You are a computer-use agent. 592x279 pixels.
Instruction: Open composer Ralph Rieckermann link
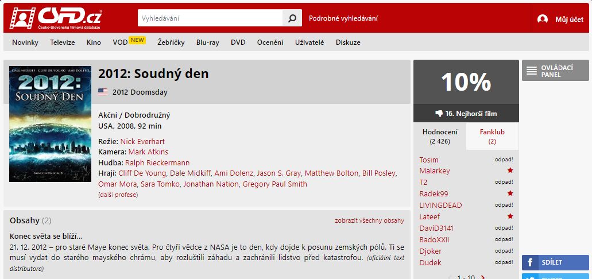coord(157,162)
